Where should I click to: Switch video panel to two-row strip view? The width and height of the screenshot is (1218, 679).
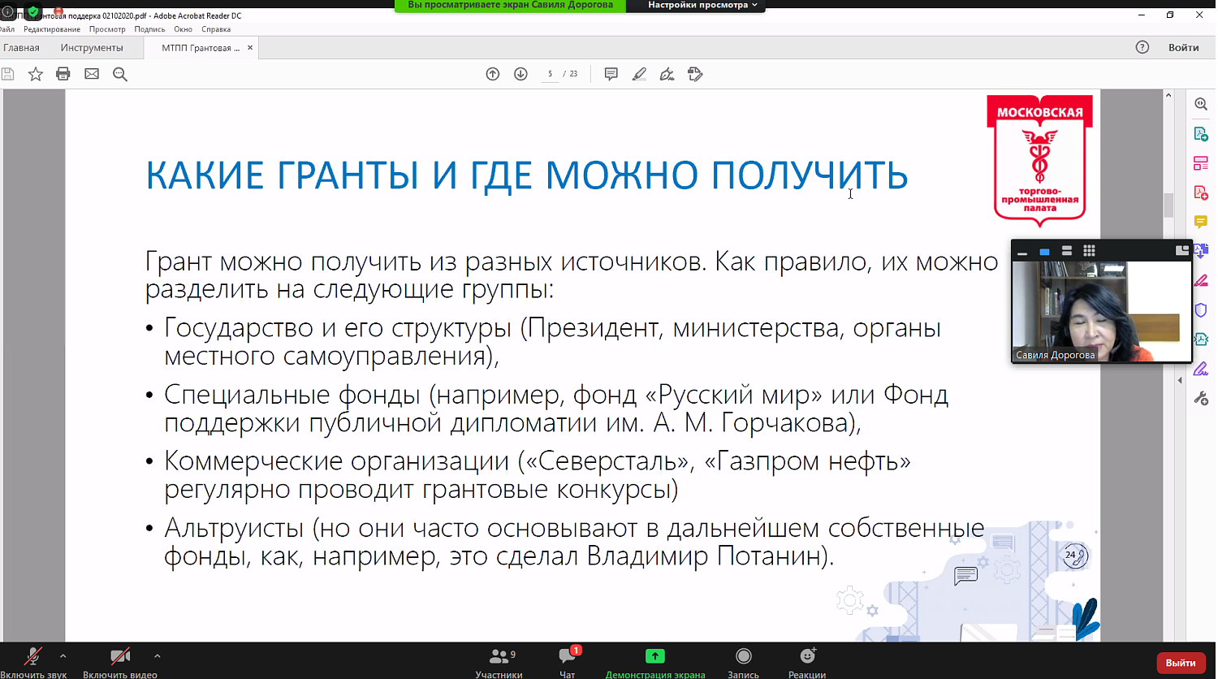click(1067, 251)
